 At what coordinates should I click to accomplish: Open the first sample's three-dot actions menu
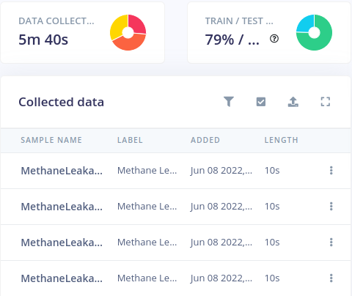pyautogui.click(x=331, y=170)
